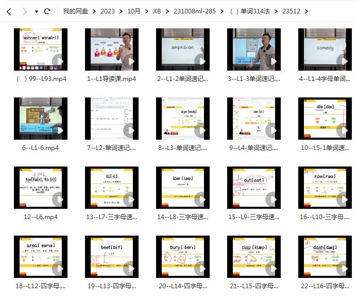This screenshot has height=298, width=358.
Task: Expand chevron after 2023 breadcrumb
Action: (x=121, y=11)
